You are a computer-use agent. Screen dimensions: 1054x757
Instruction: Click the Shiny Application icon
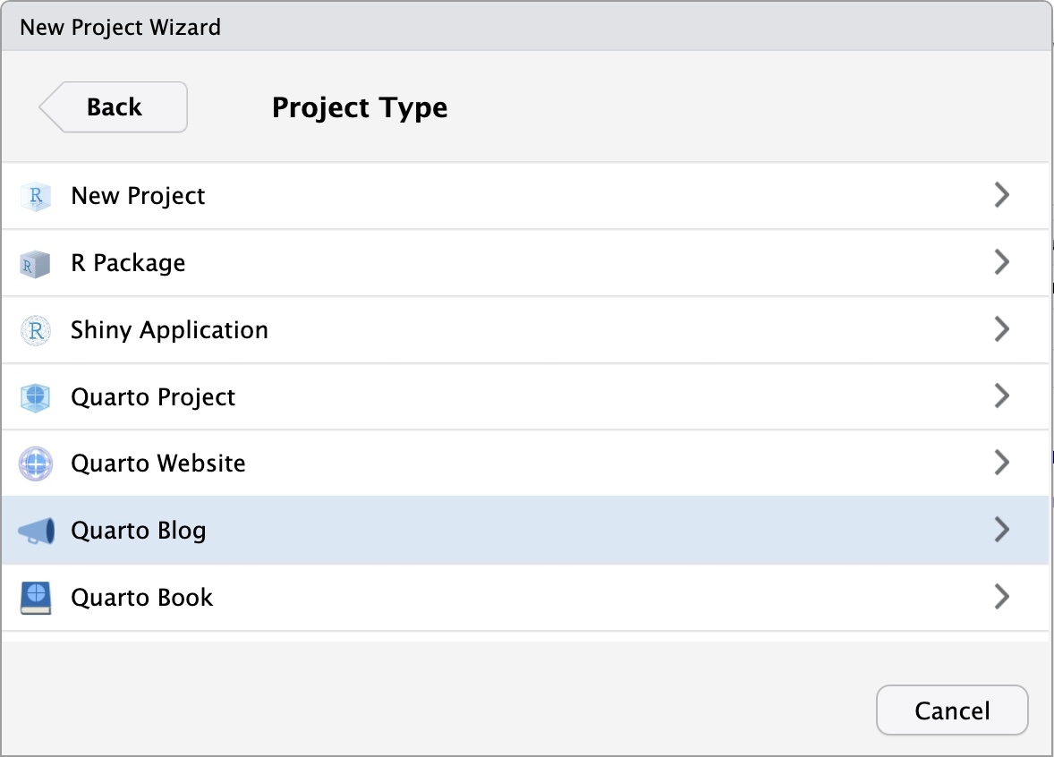point(36,330)
